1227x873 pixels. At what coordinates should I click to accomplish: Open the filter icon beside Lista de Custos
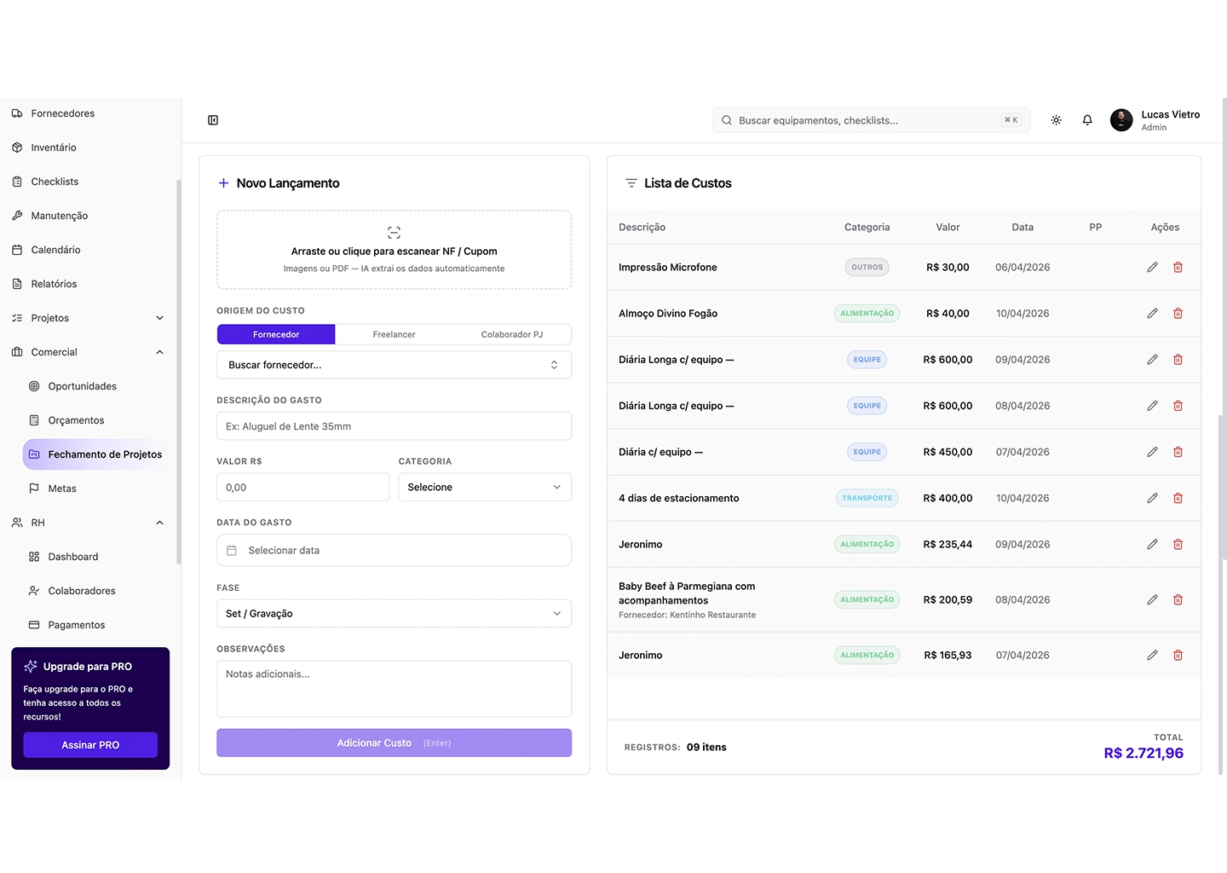tap(631, 183)
